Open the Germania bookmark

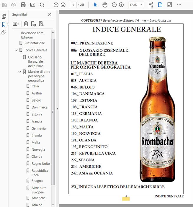[38, 128]
